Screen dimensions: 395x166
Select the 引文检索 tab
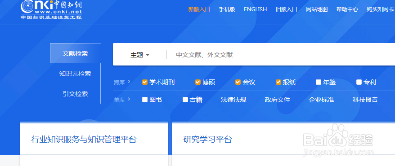(75, 94)
